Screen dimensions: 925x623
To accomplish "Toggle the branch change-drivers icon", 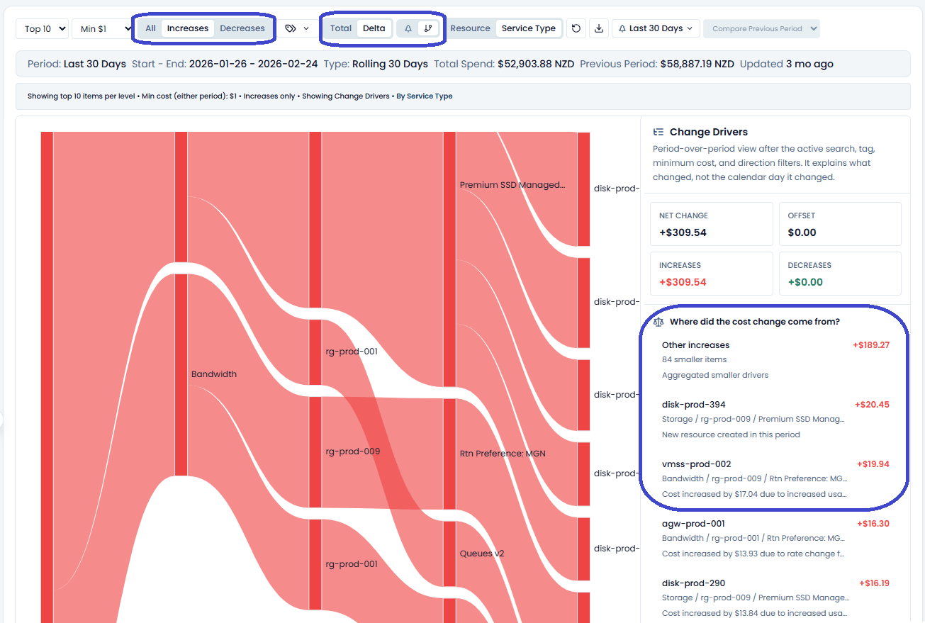I will click(x=427, y=28).
